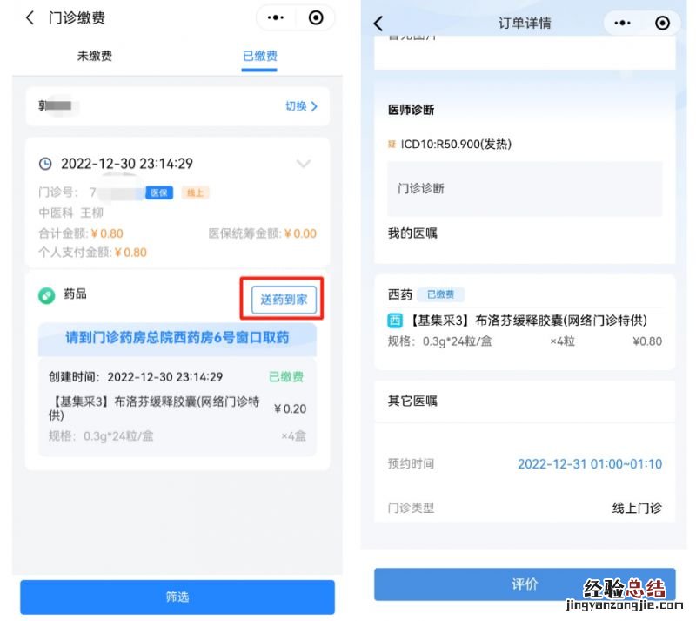The height and width of the screenshot is (621, 696).
Task: Tap the 创建时间 2022-12-30 23:14:29 line
Action: [136, 377]
